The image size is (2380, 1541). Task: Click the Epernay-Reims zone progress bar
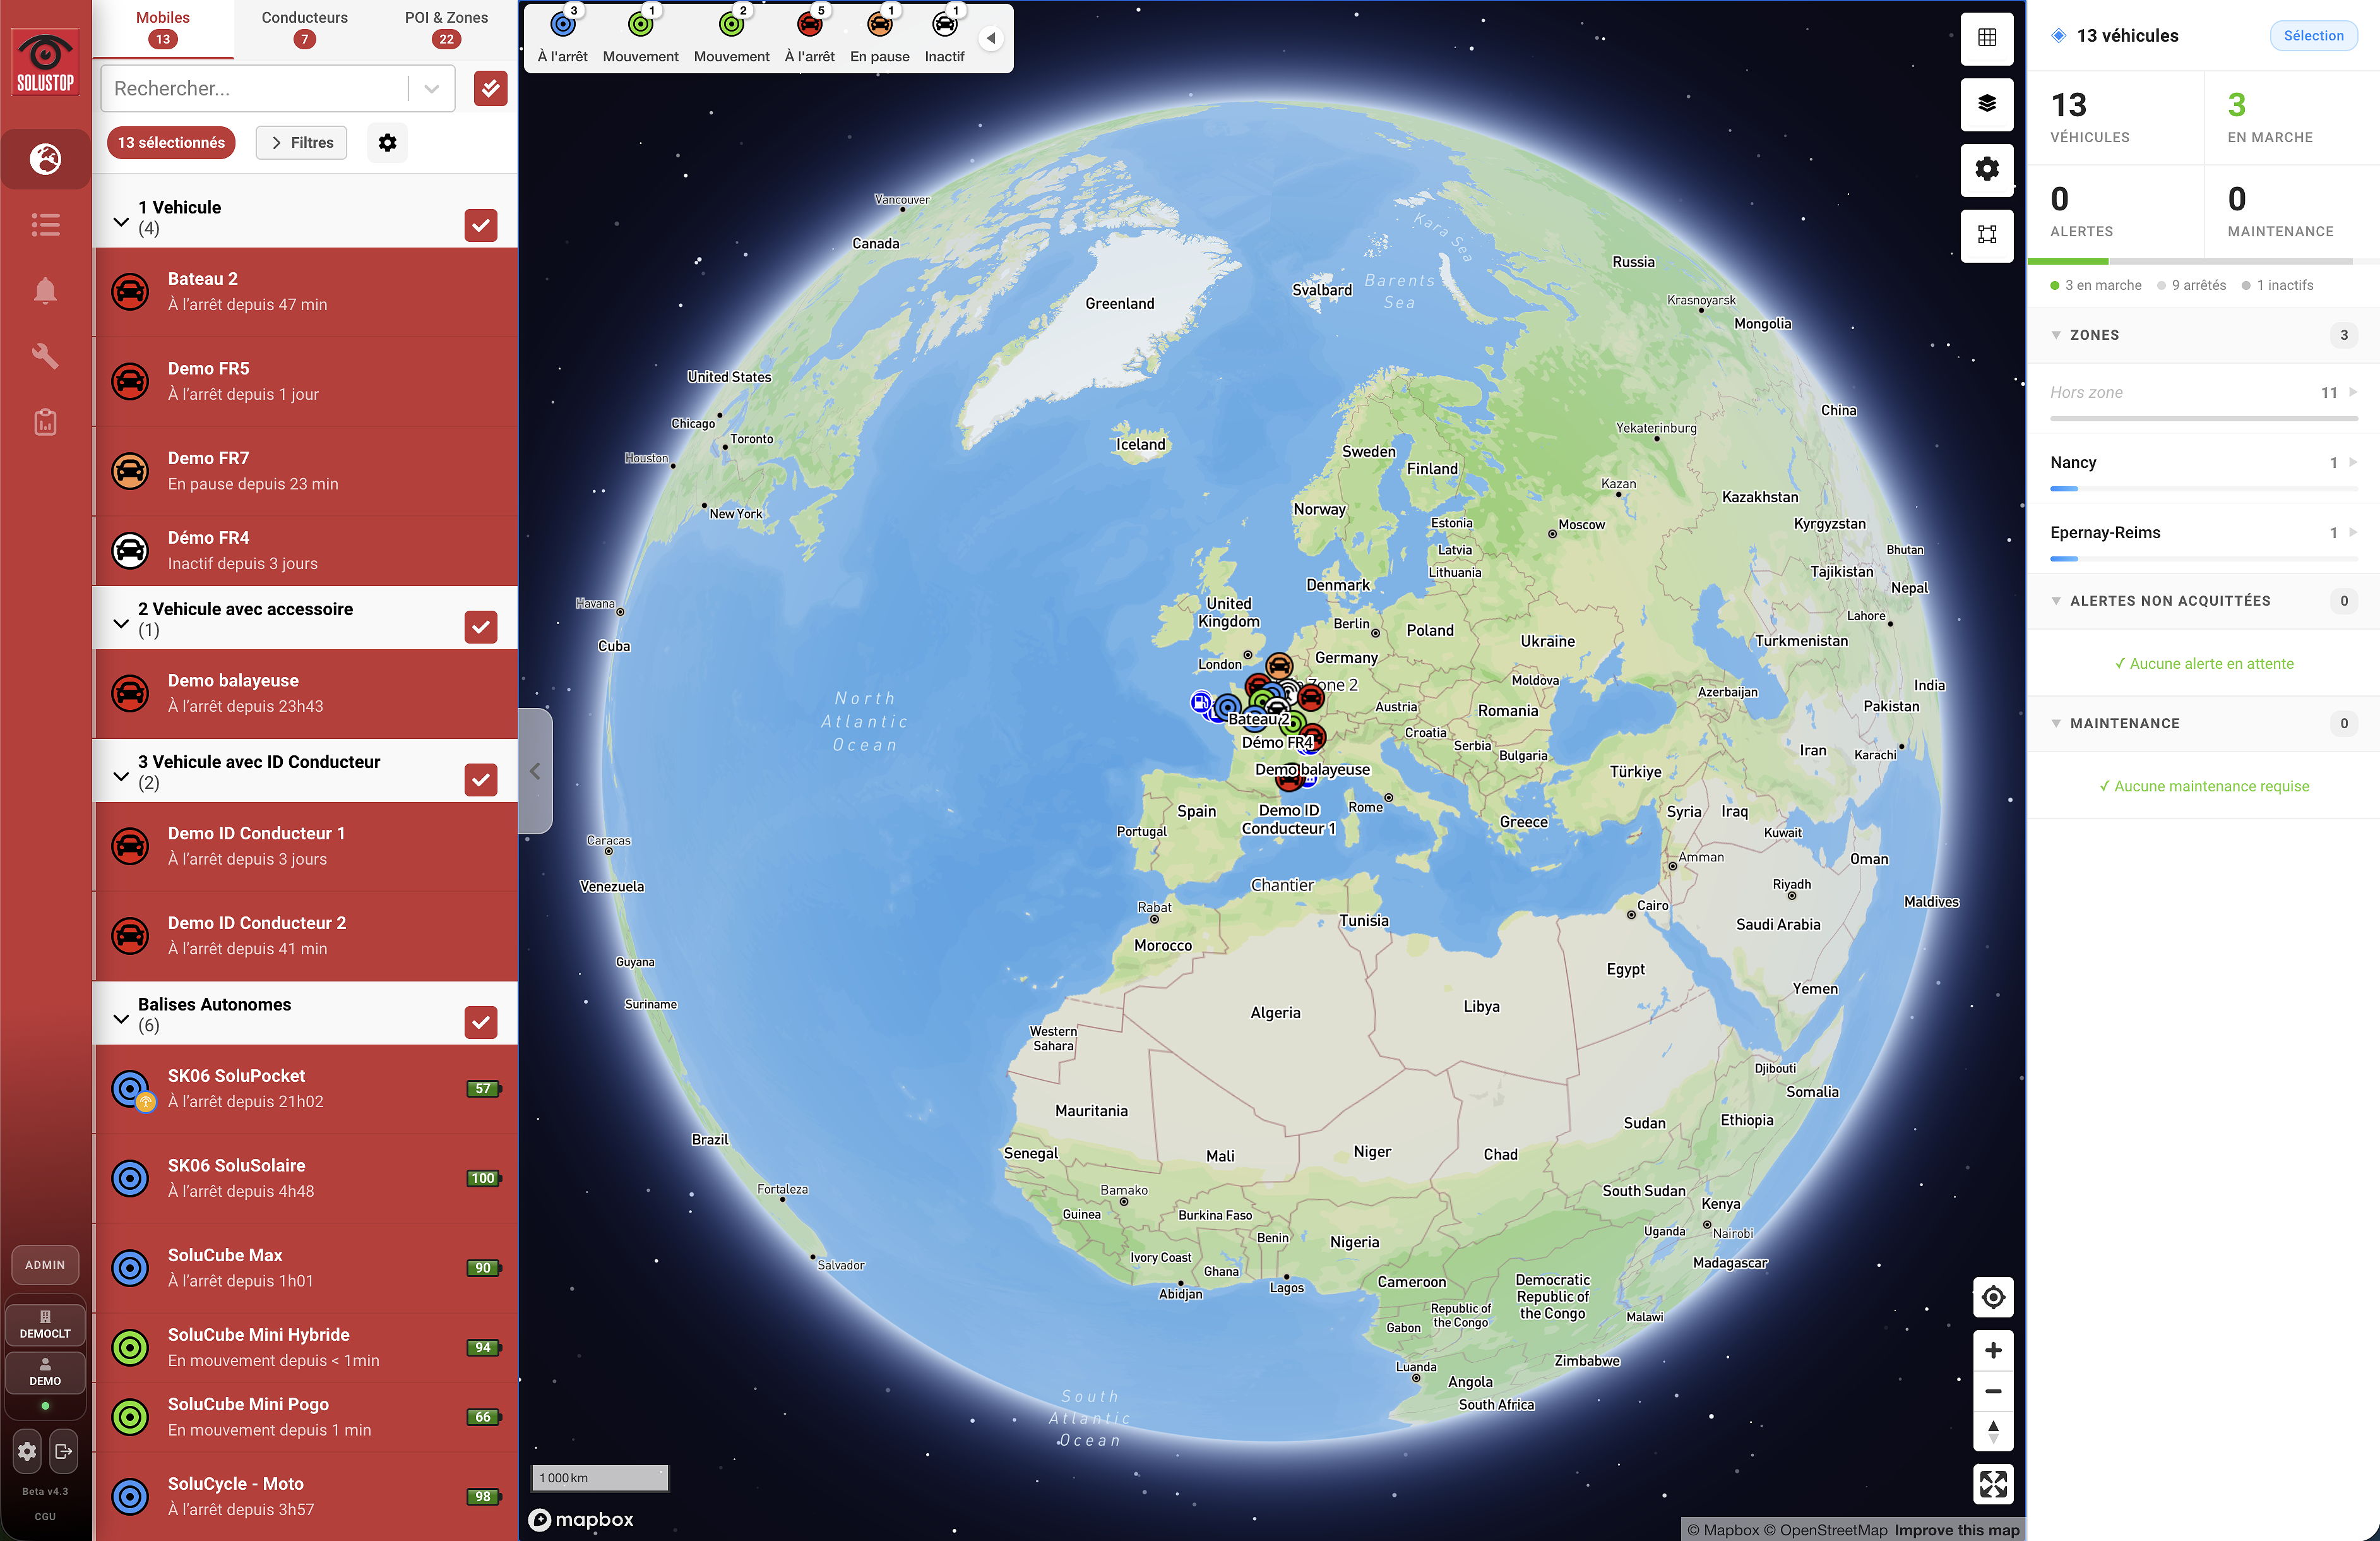click(2203, 558)
